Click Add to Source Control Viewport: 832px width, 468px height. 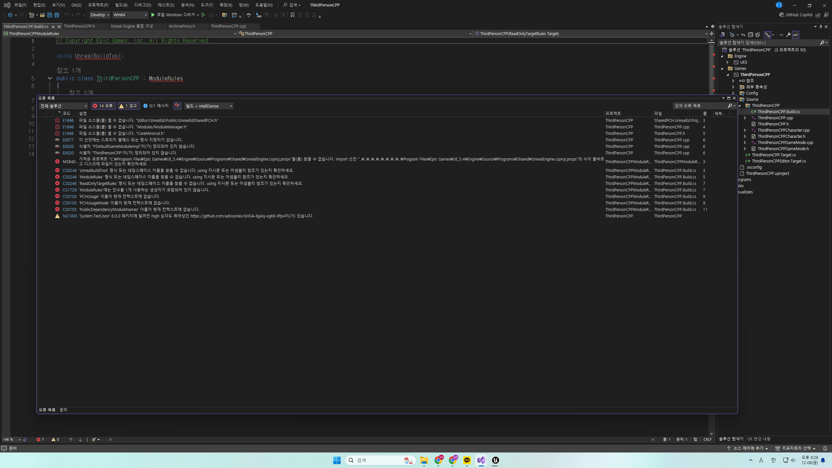[x=748, y=448]
